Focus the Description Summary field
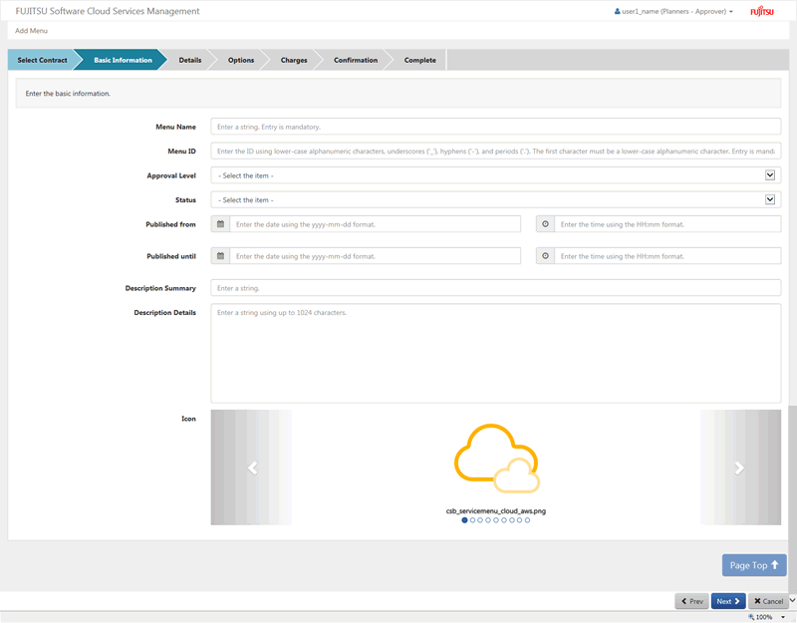The height and width of the screenshot is (623, 797). 495,288
